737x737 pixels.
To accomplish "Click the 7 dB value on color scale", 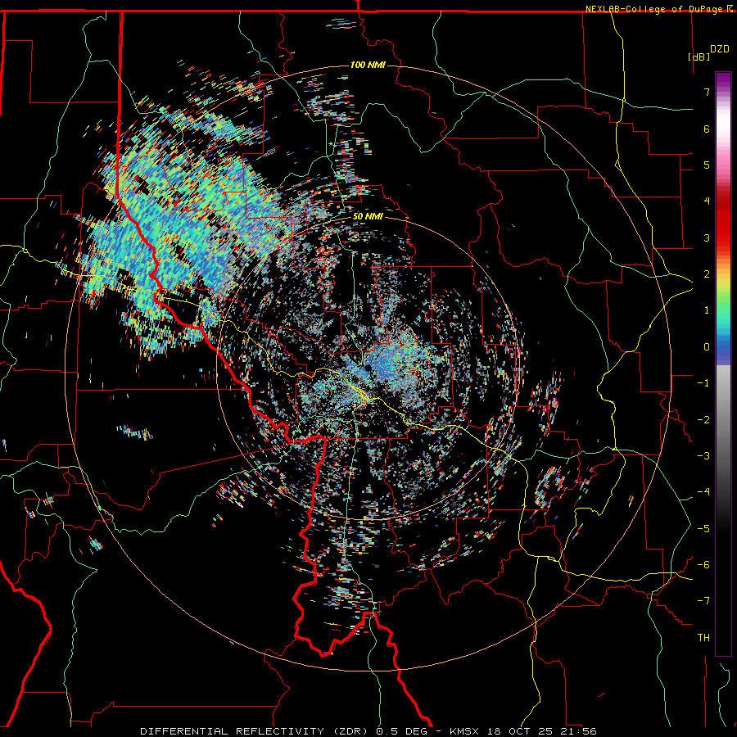I will 707,92.
